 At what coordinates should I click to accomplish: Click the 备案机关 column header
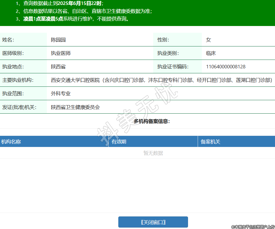coord(210,142)
